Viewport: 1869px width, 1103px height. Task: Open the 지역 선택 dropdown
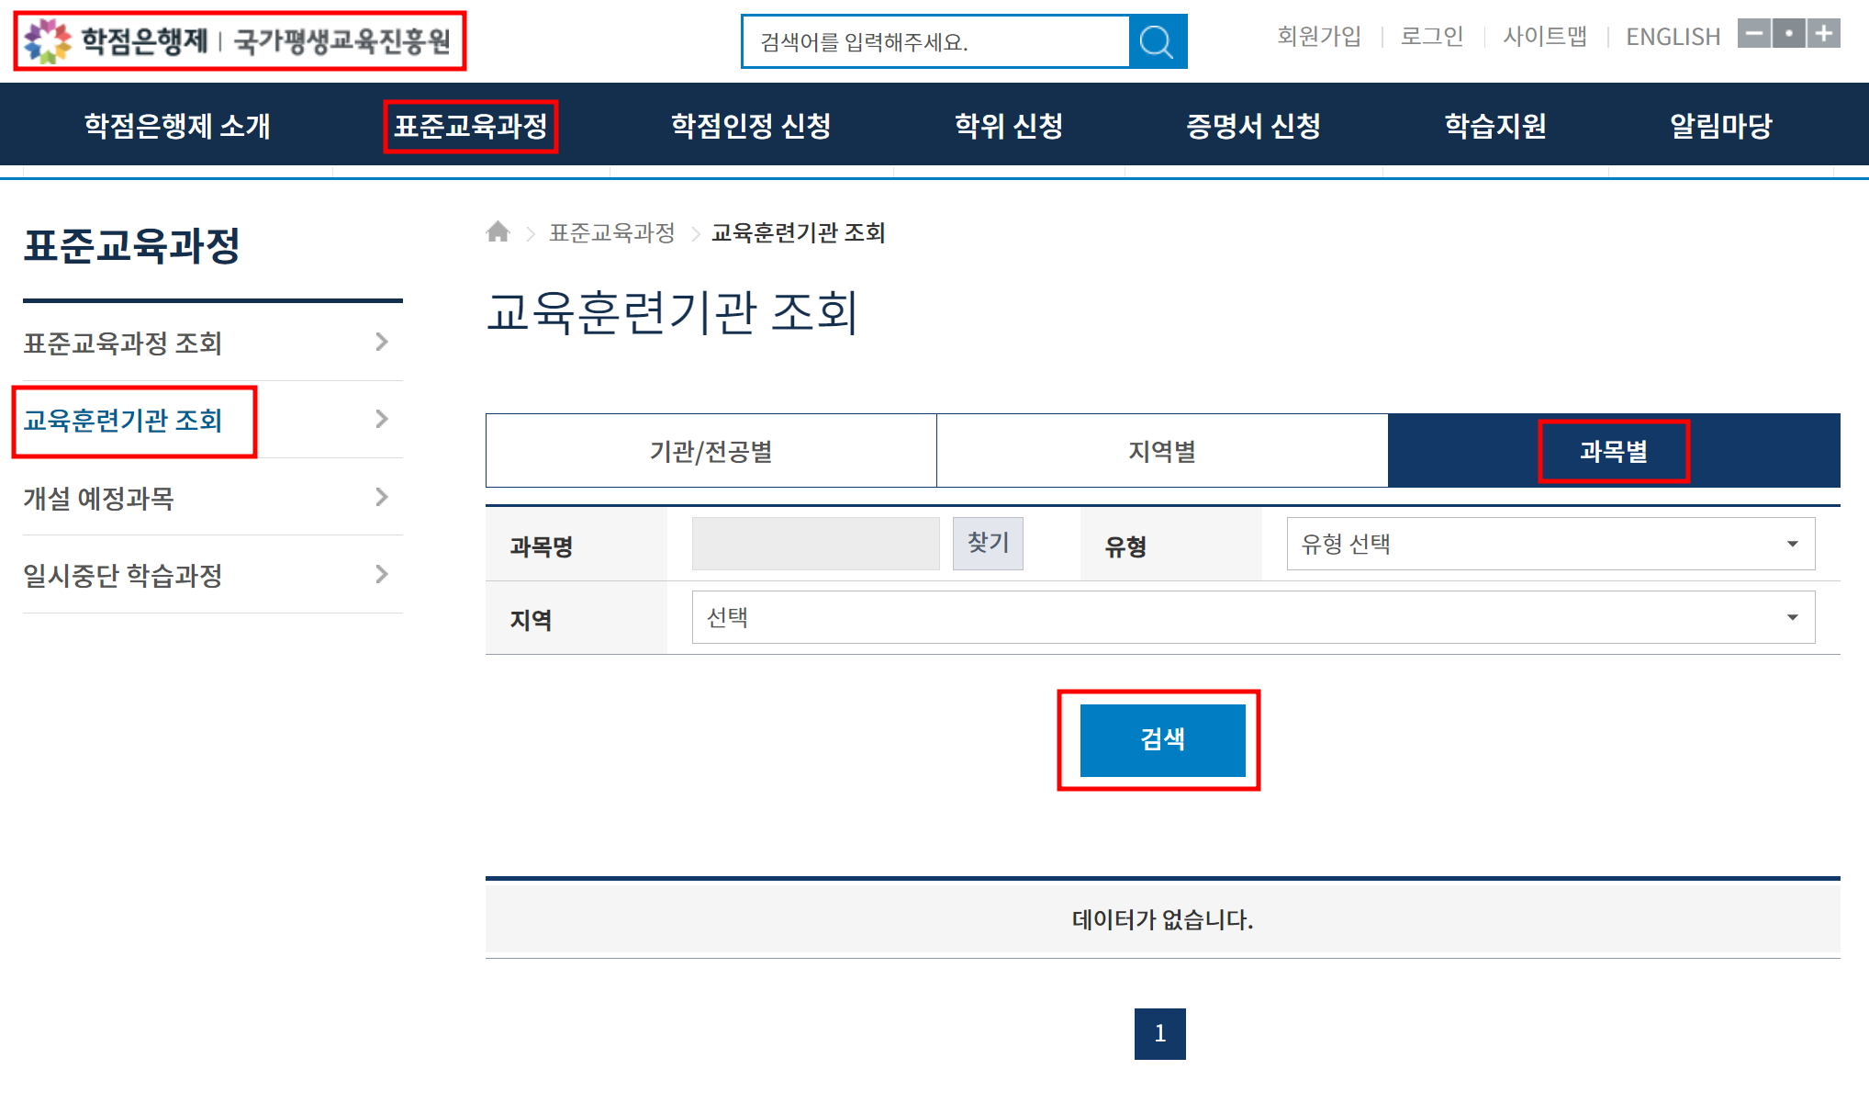pyautogui.click(x=1253, y=617)
